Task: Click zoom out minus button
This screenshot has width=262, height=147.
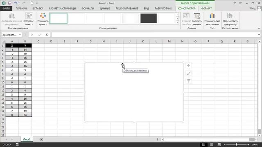Action: pos(225,145)
